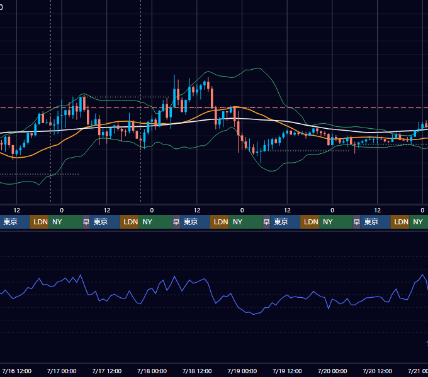Click the 早 early session block before 7/17 東京

[86, 222]
